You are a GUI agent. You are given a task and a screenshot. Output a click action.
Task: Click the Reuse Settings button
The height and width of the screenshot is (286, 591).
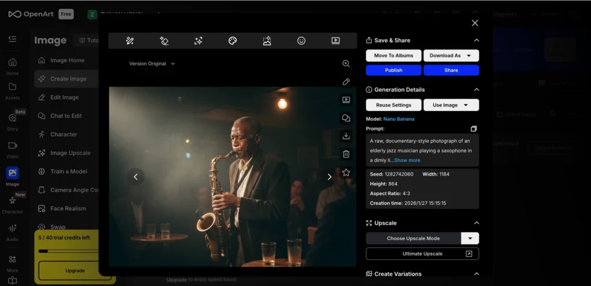[x=394, y=105]
